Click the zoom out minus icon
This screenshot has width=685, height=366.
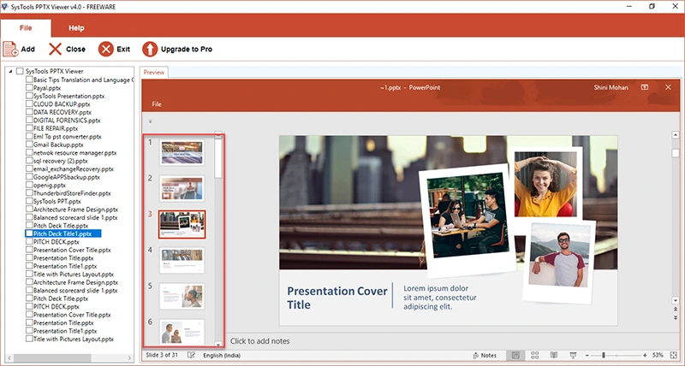587,356
